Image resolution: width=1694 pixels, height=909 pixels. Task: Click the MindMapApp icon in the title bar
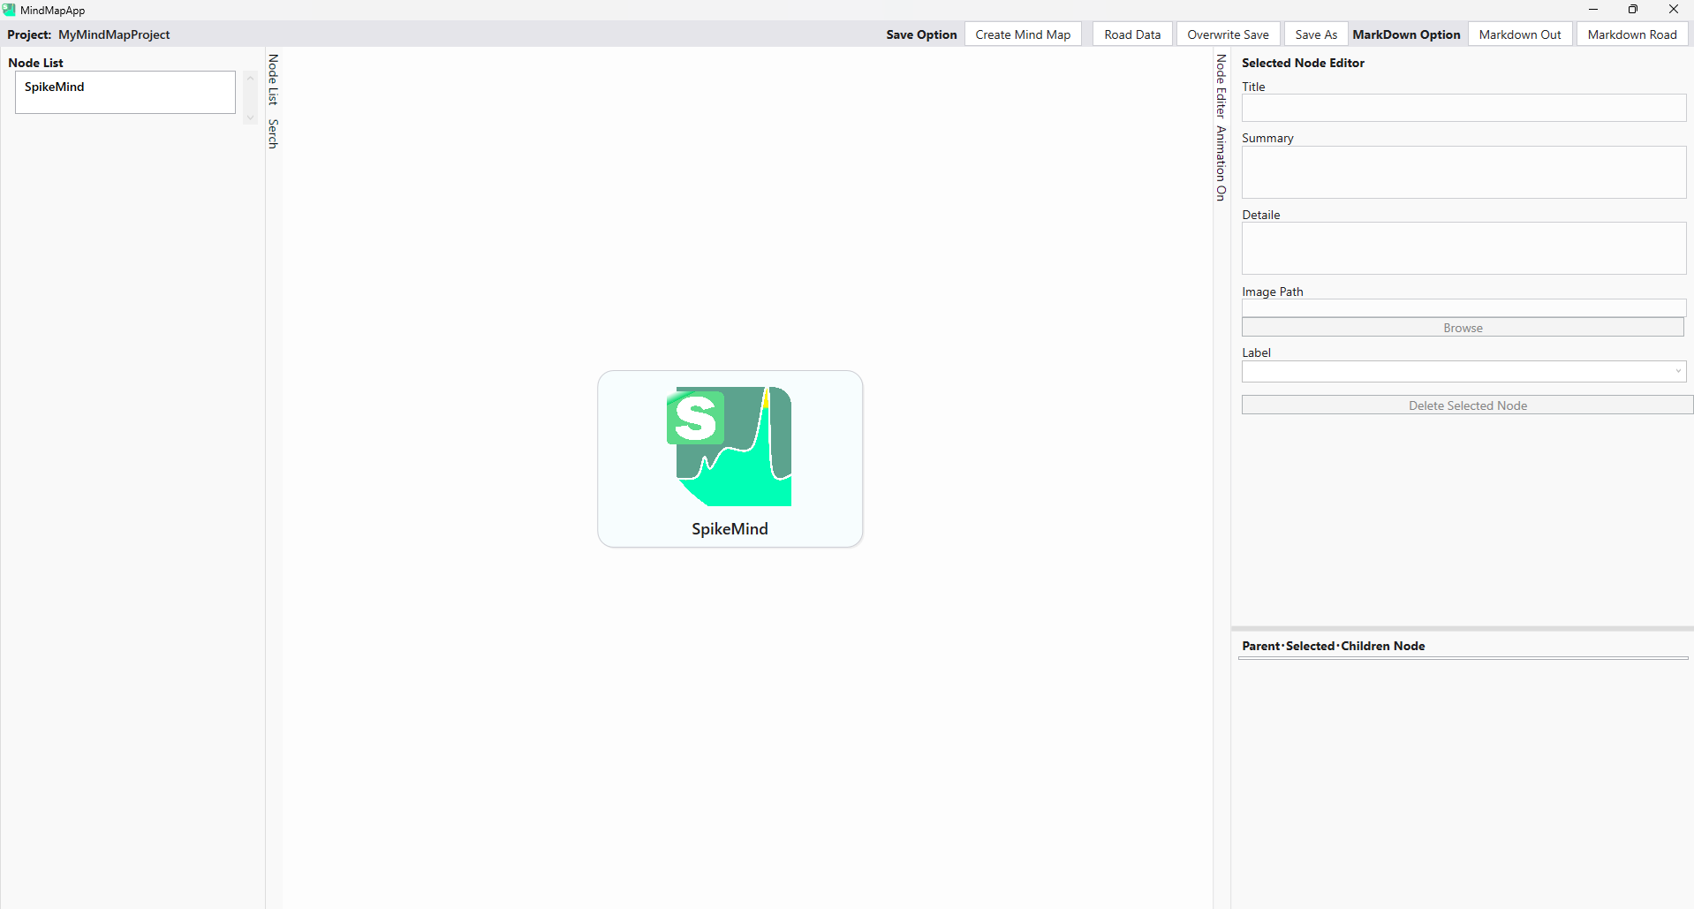(x=9, y=10)
